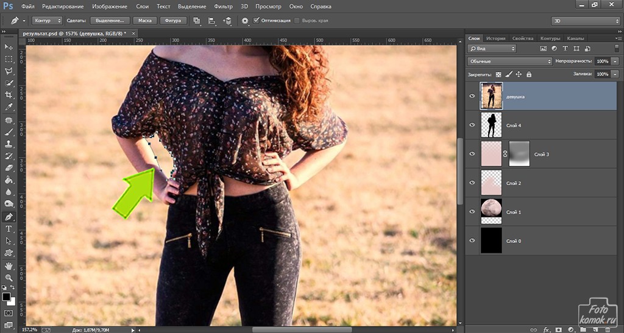Screen dimensions: 624x333
Task: Pick the Horizontal Type tool
Action: 9,229
